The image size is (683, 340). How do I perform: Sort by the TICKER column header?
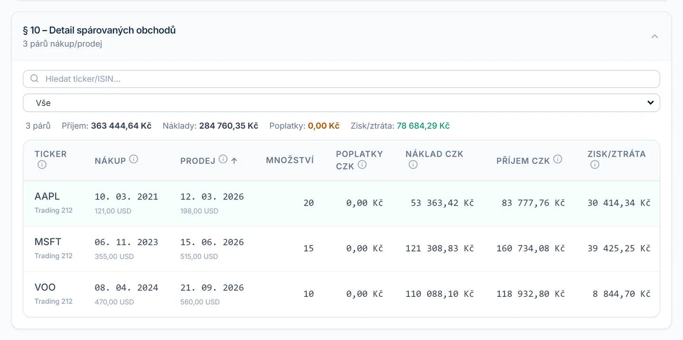click(51, 154)
